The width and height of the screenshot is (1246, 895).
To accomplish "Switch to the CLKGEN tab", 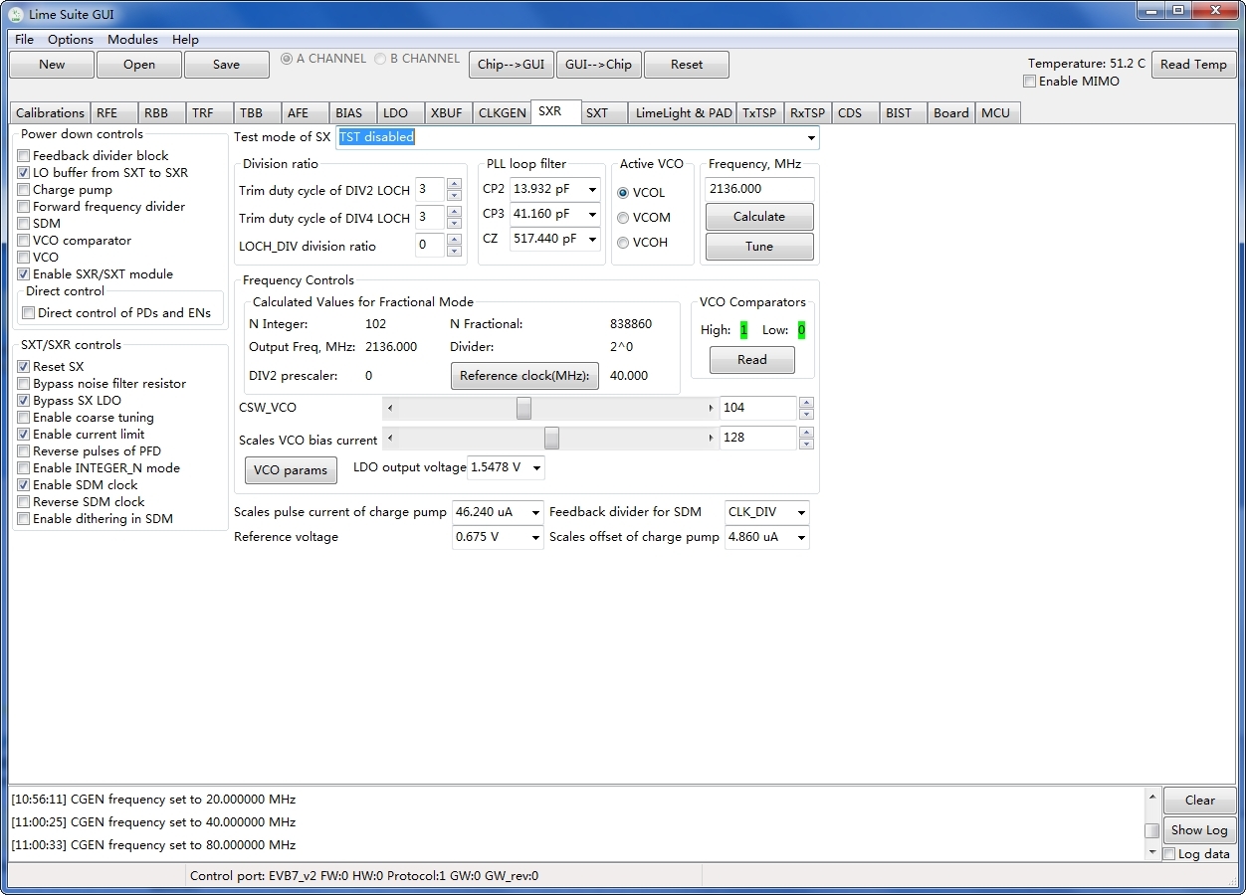I will tap(502, 113).
